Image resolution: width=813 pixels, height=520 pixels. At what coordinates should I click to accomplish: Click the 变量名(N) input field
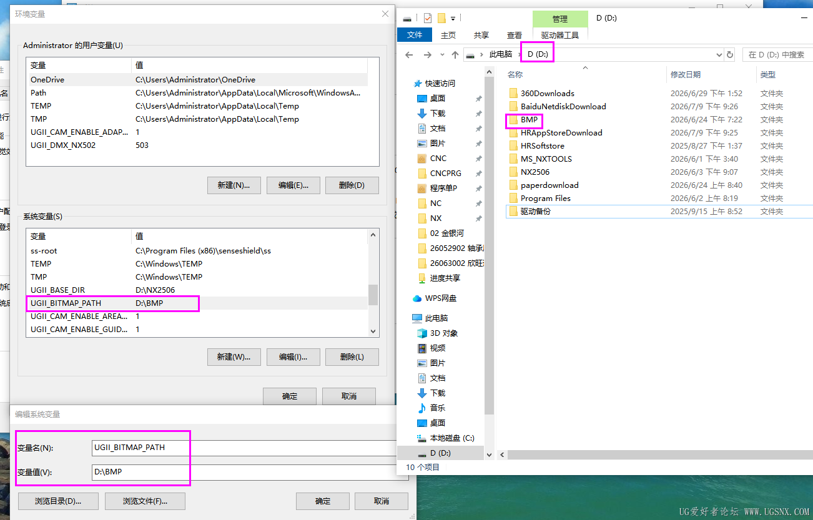pyautogui.click(x=244, y=448)
